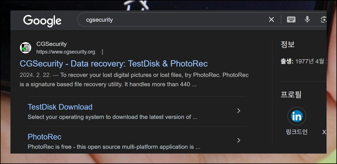Click the https://www.cgsecurity.org URL text
Screen dimensions: 337x164
point(66,52)
